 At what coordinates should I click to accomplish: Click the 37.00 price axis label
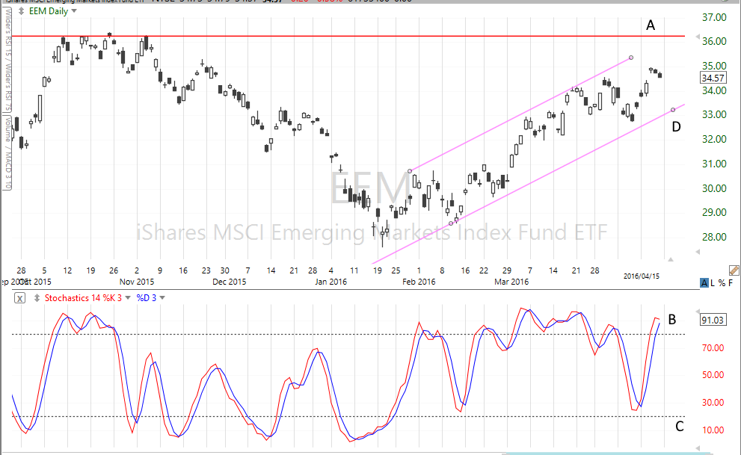(714, 17)
